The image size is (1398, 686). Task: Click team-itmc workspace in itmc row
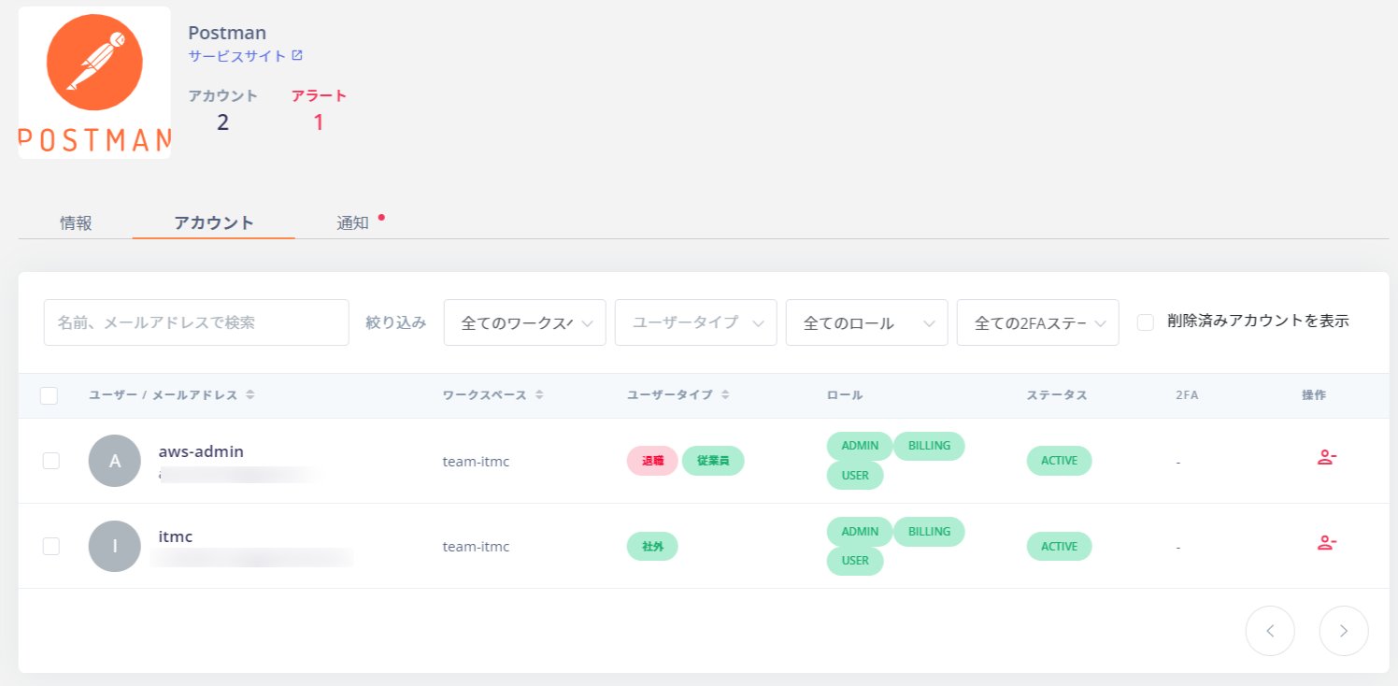(476, 546)
